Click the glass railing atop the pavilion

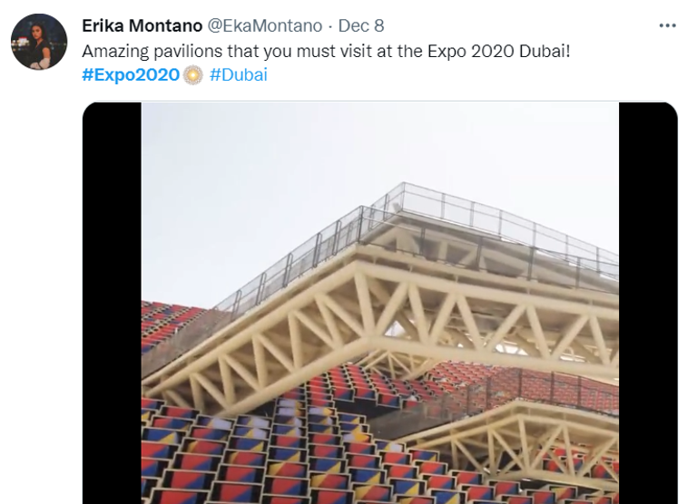coord(472,218)
